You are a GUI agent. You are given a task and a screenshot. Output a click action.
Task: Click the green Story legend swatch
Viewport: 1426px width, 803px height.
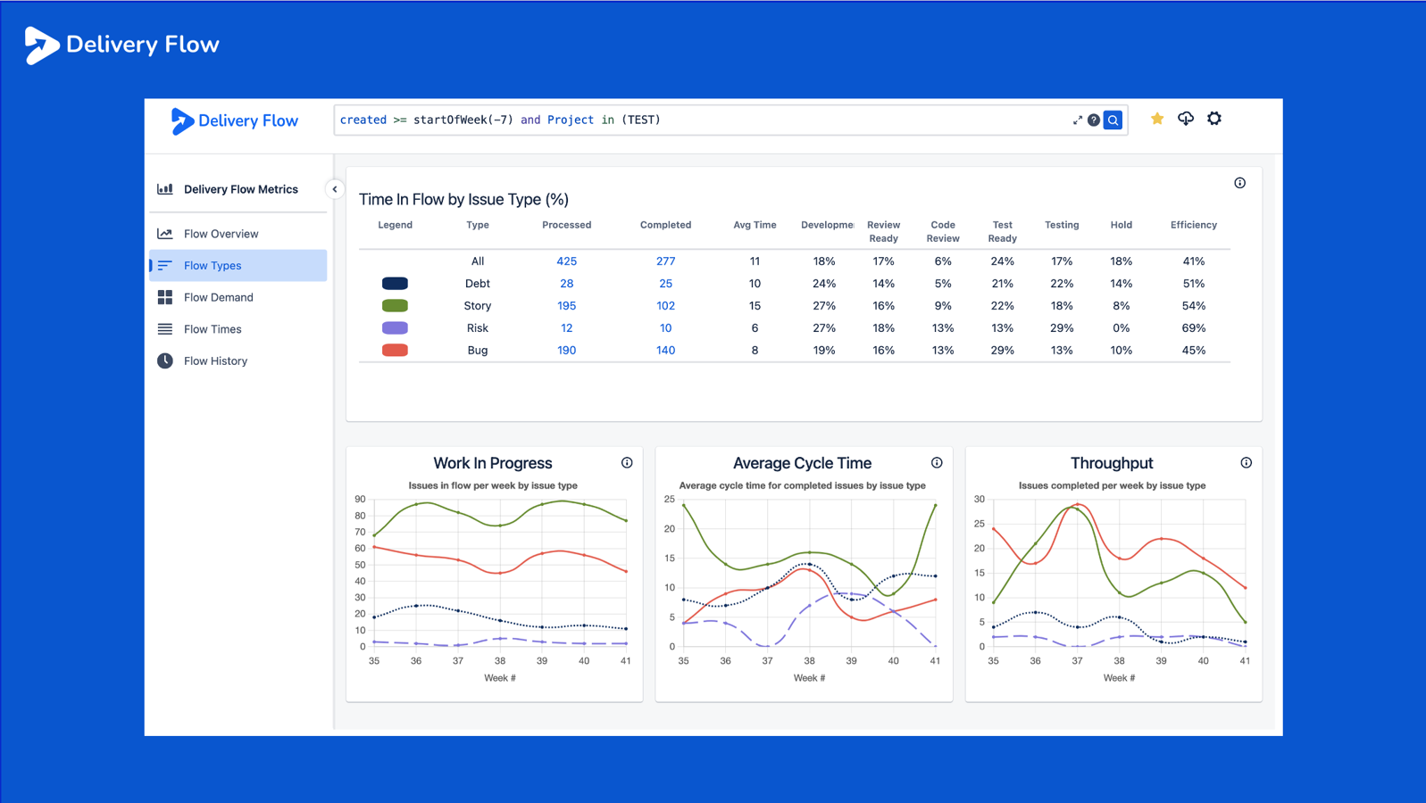[395, 306]
